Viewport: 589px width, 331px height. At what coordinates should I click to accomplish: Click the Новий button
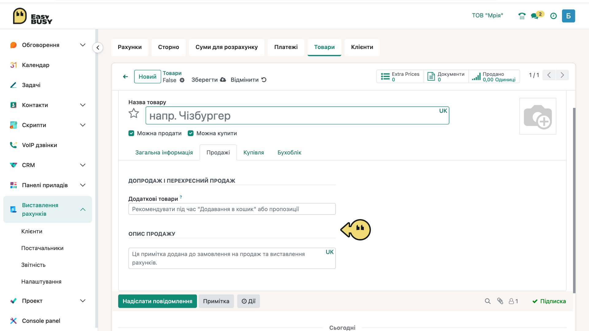[148, 77]
